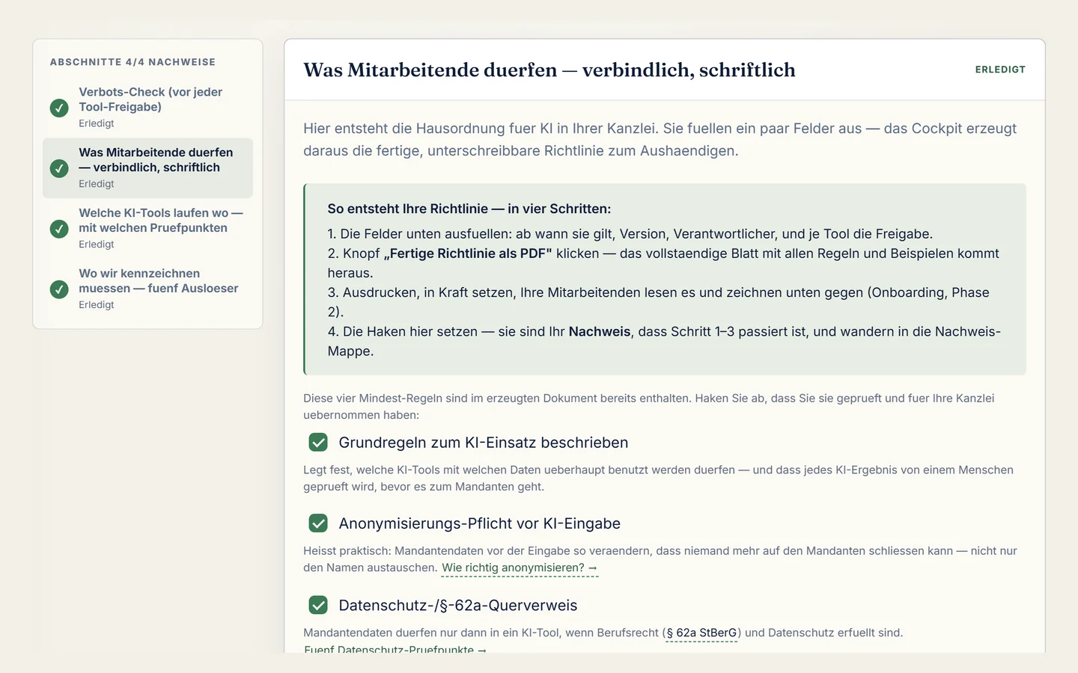
Task: Click the green checkmark icon beside Welche KI-Tools laufen wo
Action: coord(59,229)
